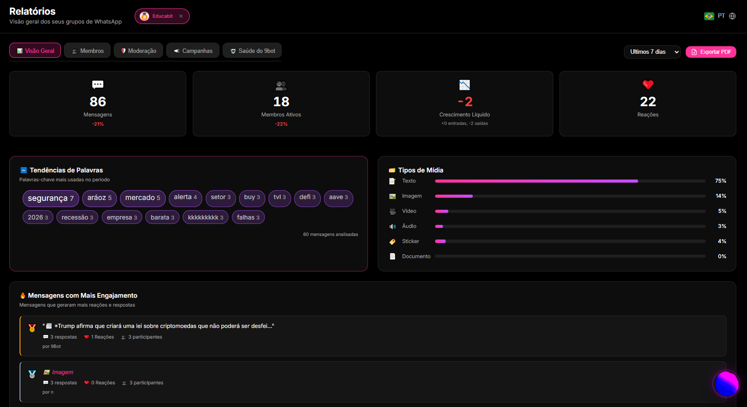Screen dimensions: 747x407
Task: Click the Áudio speaker icon
Action: (x=392, y=226)
